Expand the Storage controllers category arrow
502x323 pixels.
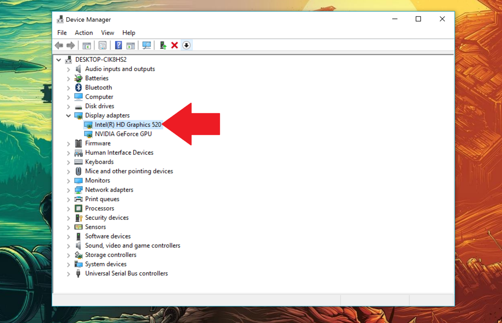click(69, 255)
